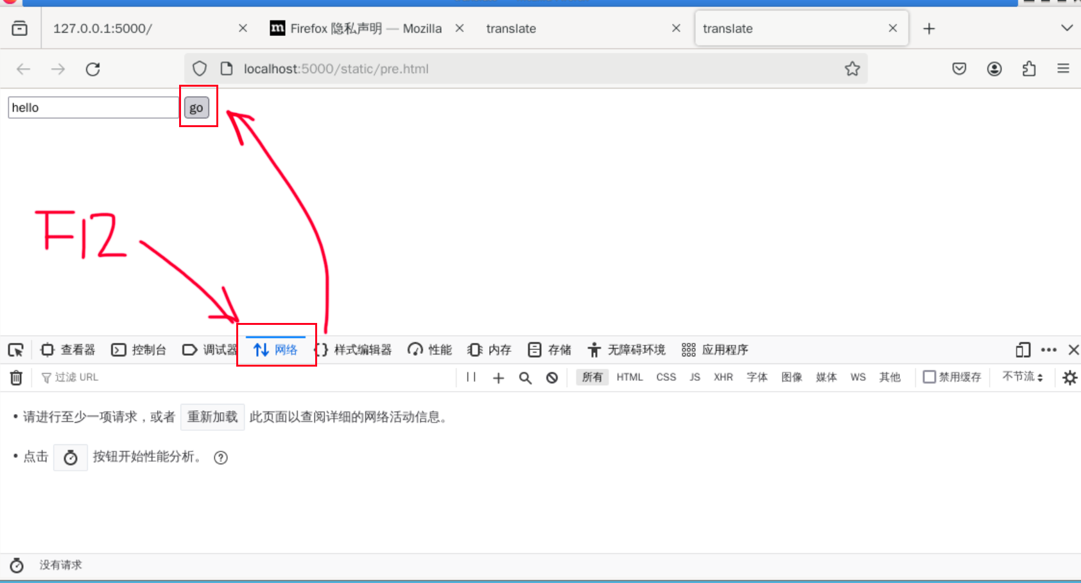The width and height of the screenshot is (1081, 583).
Task: Switch to the first translate tab
Action: (x=511, y=28)
